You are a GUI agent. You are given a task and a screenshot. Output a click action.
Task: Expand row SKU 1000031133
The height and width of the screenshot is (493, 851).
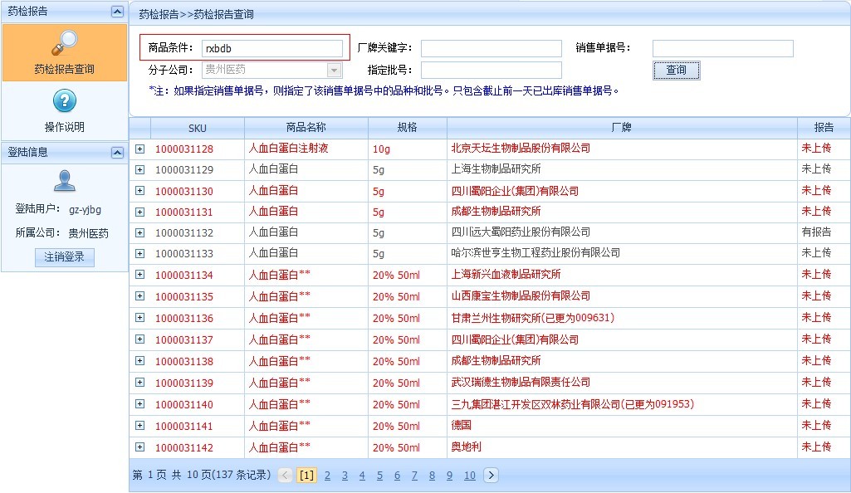coord(140,253)
